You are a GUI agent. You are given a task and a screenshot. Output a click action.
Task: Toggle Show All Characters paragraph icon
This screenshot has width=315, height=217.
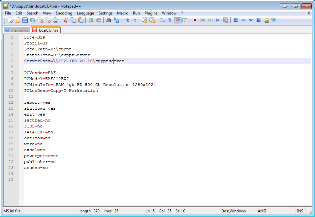170,20
